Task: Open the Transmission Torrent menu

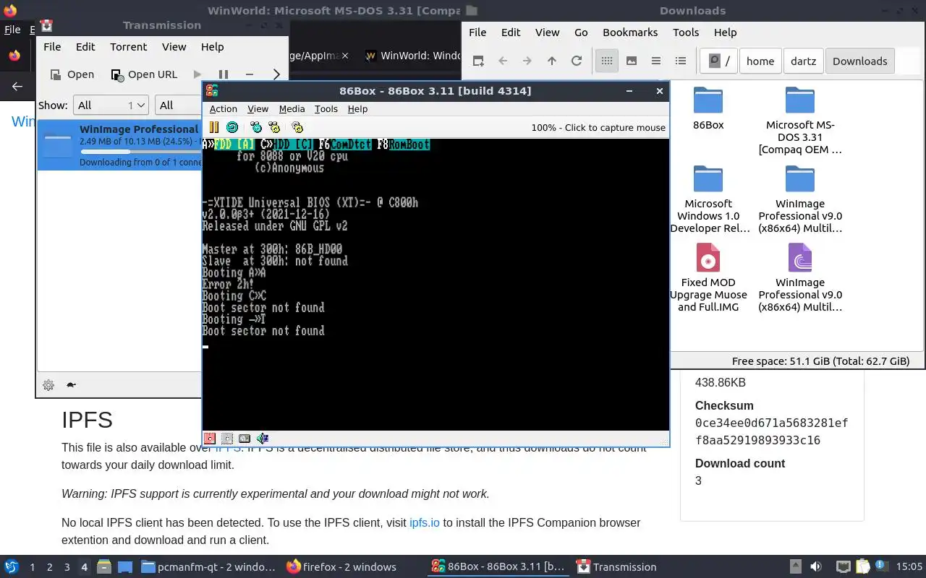Action: (129, 46)
